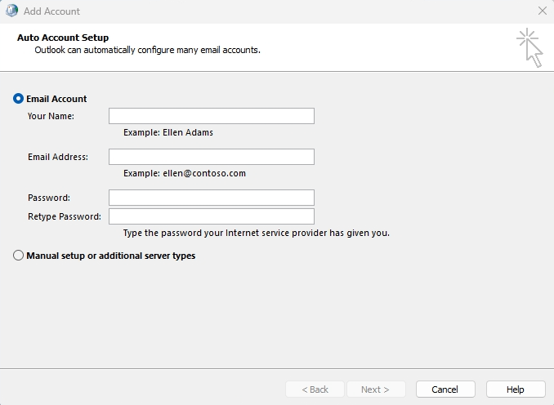Place cursor in Retype Password field
The image size is (554, 405).
(x=212, y=216)
